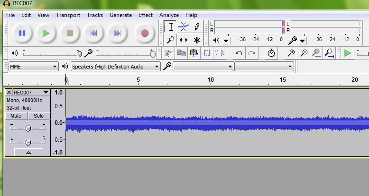Screen dimensions: 369x196
Task: Click the Undo arrow icon
Action: pos(239,53)
